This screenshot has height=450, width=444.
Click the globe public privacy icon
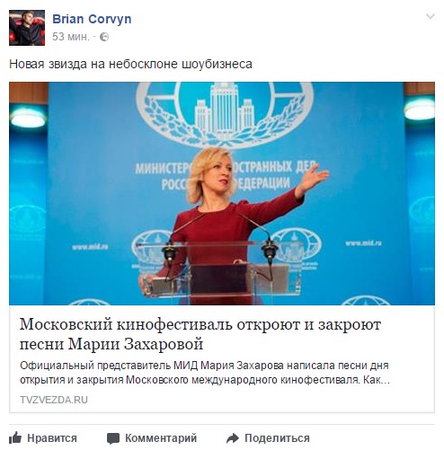[x=104, y=37]
